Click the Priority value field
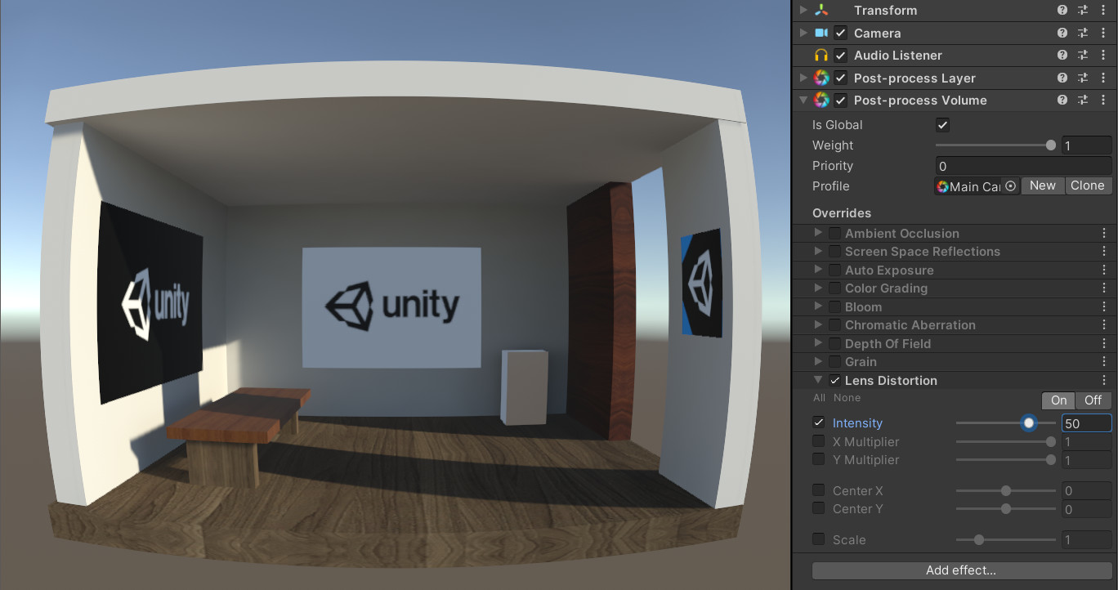1118x590 pixels. 1023,166
